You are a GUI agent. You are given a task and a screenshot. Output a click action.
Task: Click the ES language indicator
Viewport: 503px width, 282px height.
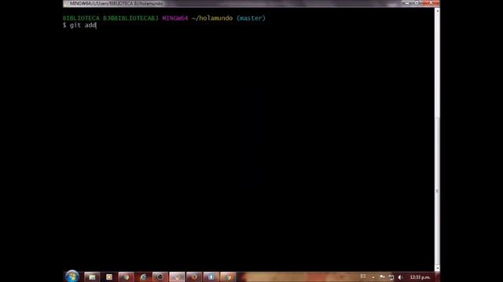pos(363,277)
